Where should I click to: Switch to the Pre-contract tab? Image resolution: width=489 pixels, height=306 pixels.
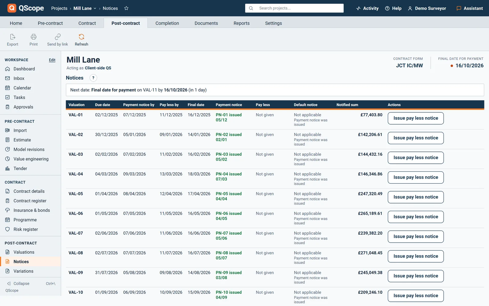[x=50, y=23]
